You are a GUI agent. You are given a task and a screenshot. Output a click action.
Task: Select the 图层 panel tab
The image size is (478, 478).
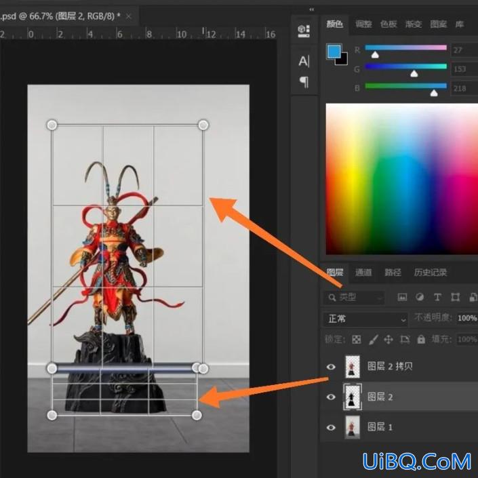[x=335, y=273]
